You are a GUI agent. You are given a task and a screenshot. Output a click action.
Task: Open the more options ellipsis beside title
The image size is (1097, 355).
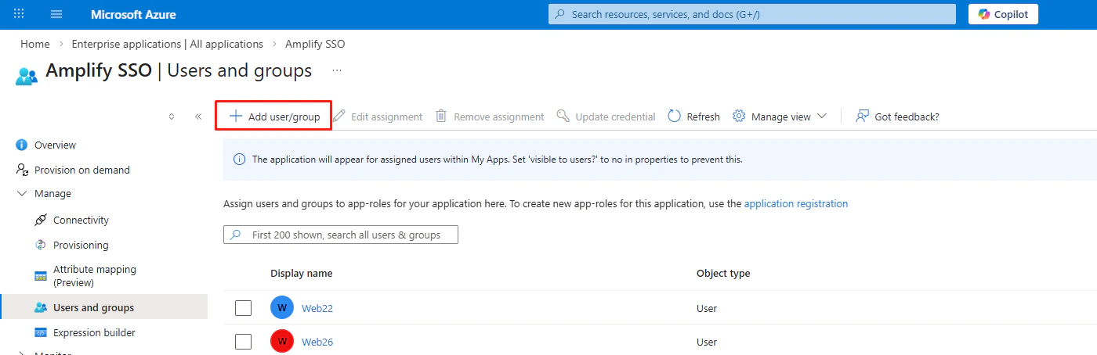[337, 70]
